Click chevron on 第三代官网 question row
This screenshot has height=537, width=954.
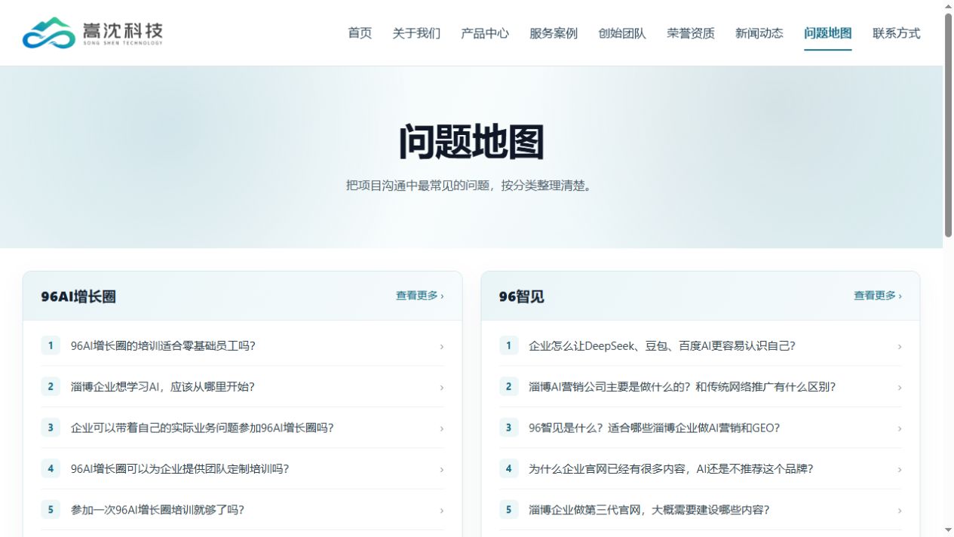[x=900, y=511]
